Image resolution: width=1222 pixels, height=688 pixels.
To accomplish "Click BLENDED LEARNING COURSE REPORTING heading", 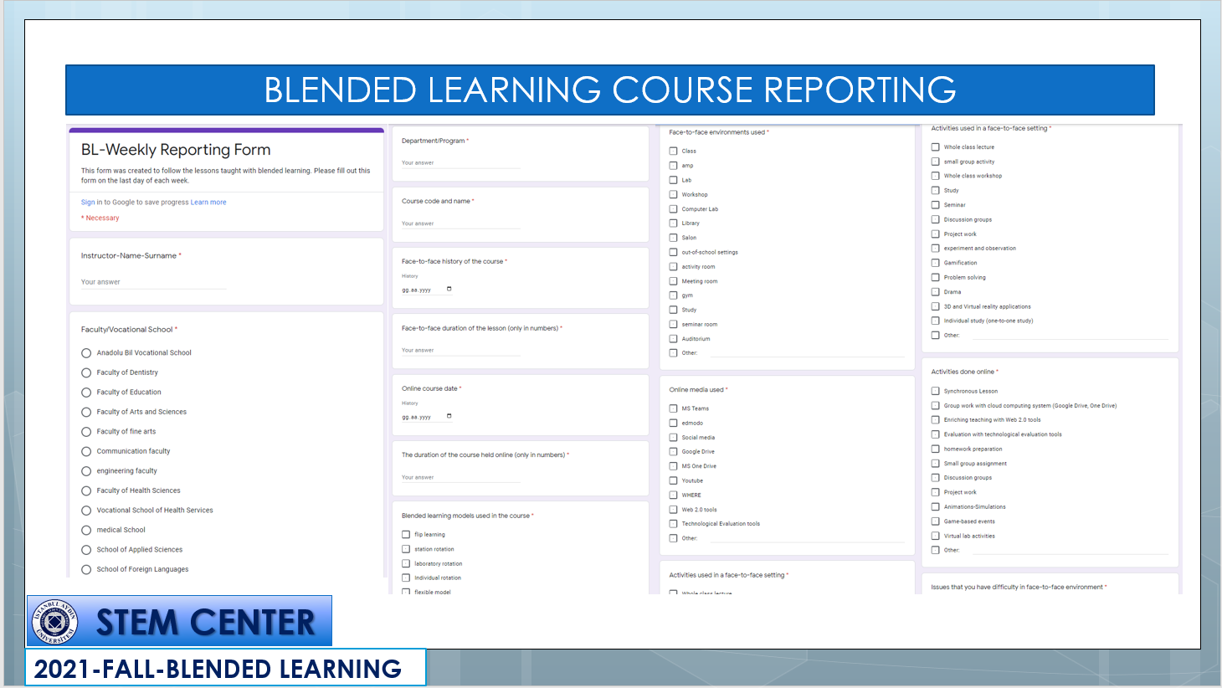I will click(x=610, y=90).
